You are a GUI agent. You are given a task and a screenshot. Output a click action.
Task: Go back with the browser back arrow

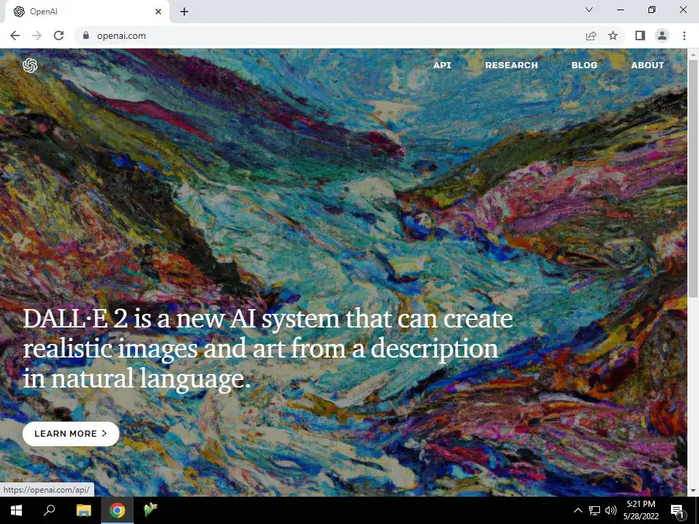(x=15, y=35)
